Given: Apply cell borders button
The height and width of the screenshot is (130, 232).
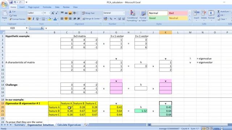Looking at the screenshot, I should (43, 19).
